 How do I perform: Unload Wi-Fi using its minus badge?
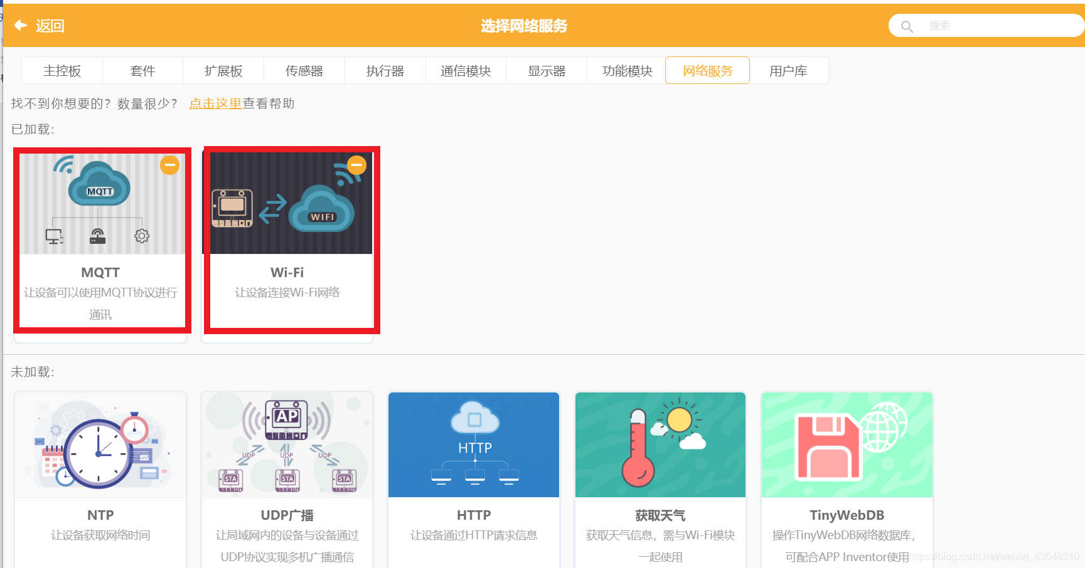click(x=356, y=165)
